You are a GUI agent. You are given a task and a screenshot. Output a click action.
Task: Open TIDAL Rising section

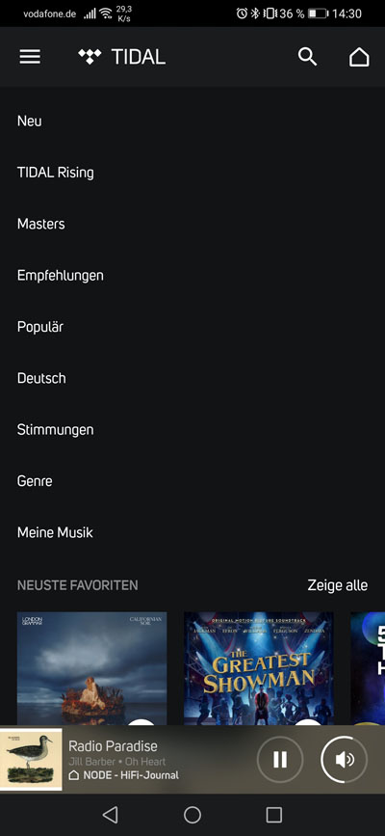pos(56,173)
